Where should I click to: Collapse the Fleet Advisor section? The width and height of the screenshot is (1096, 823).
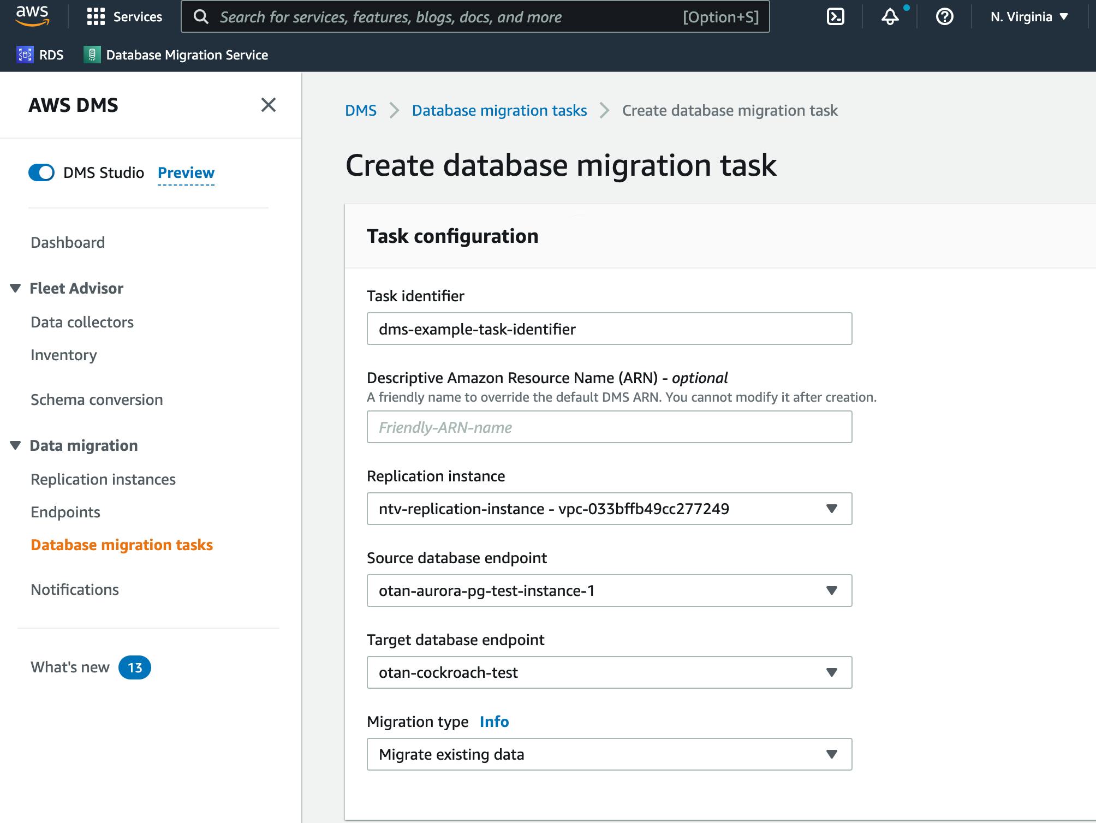click(x=15, y=288)
